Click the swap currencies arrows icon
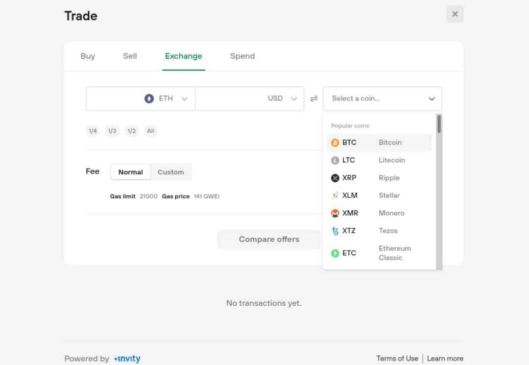Screen dimensions: 529x365 tap(314, 99)
